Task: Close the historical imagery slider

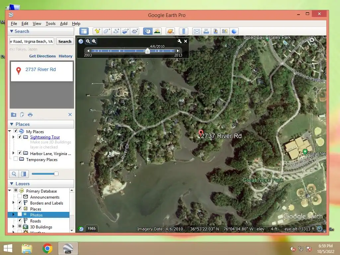Action: (186, 41)
